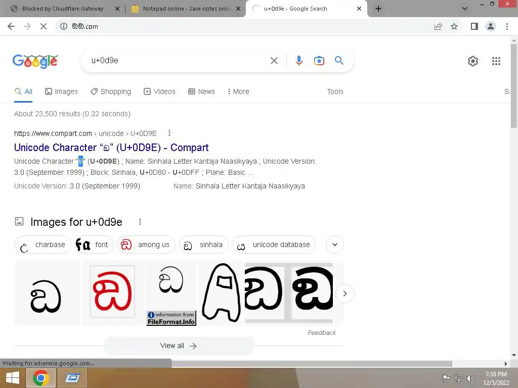Click into the Google search input field
Image resolution: width=518 pixels, height=388 pixels.
coord(179,61)
